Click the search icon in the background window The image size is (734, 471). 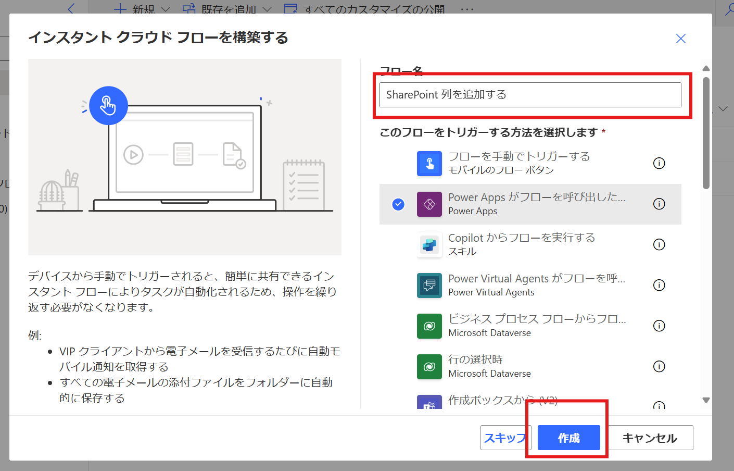pyautogui.click(x=730, y=9)
